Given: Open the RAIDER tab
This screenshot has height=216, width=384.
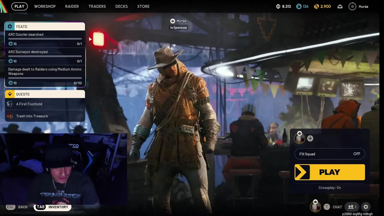Looking at the screenshot, I should pyautogui.click(x=72, y=6).
